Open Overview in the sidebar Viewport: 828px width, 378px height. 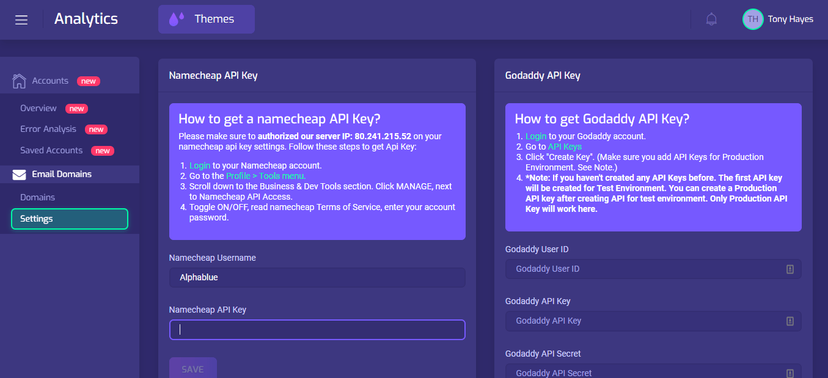(38, 108)
